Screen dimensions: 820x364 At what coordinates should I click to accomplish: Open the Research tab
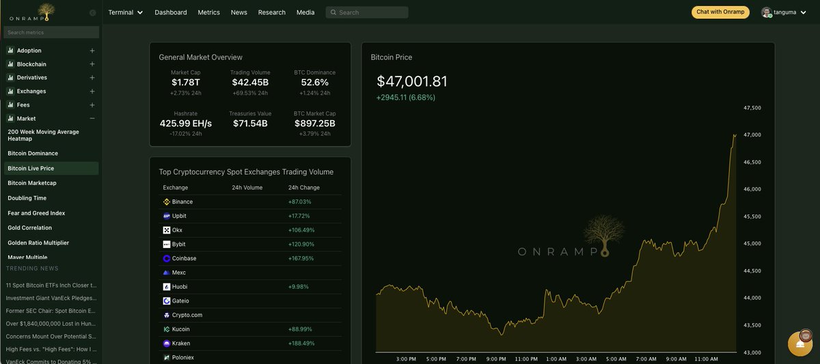click(272, 12)
